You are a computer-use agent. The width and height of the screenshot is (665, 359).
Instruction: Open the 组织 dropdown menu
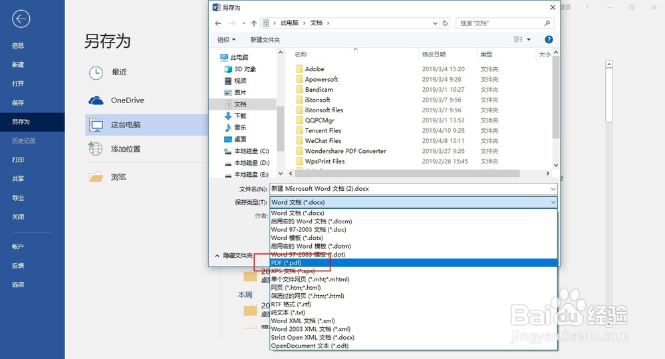click(x=226, y=39)
